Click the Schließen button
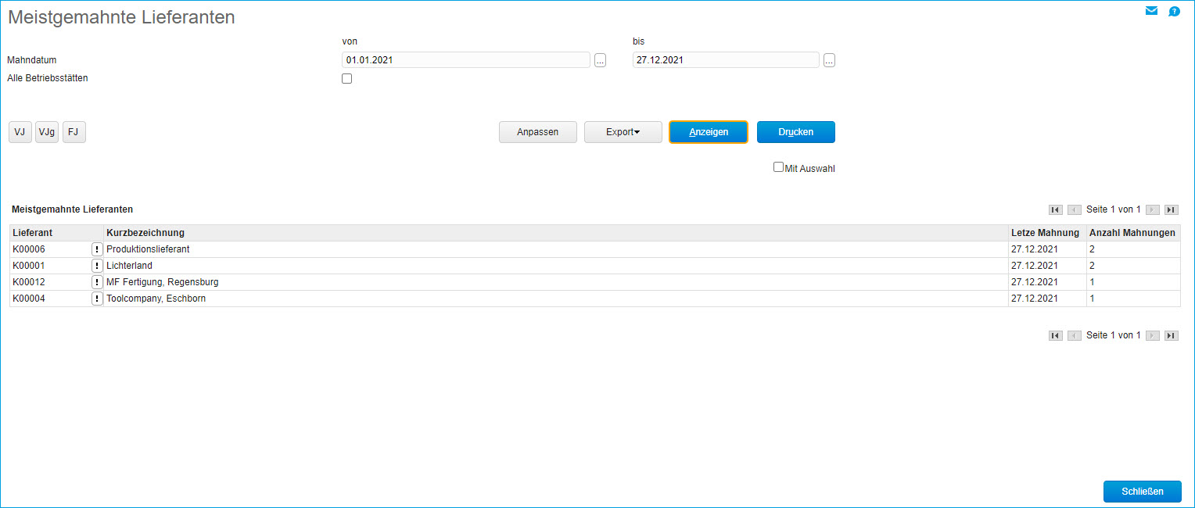Viewport: 1195px width, 508px height. 1143,492
